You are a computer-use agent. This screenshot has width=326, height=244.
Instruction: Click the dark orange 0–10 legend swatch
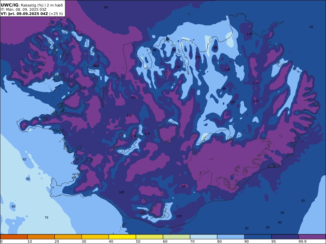tap(14, 237)
